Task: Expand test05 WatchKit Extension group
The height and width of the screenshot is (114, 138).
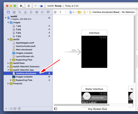Action: pos(8,67)
